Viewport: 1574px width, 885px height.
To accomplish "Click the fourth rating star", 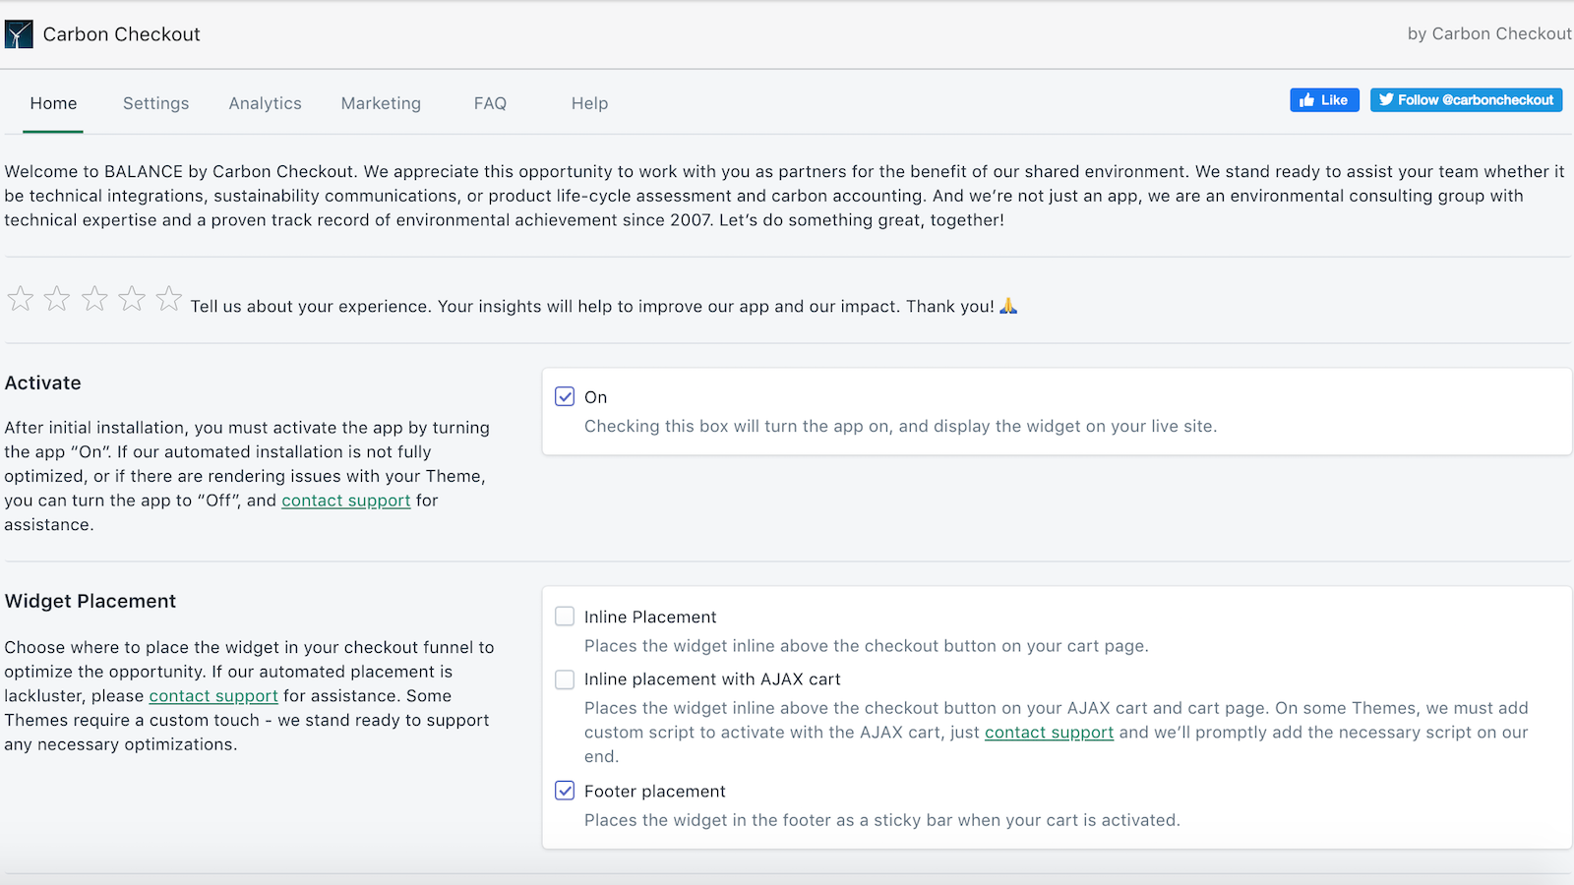I will click(x=132, y=298).
